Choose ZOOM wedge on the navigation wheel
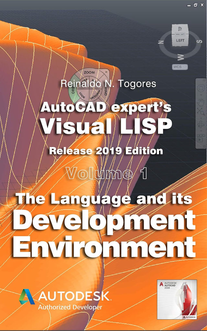 tap(89, 73)
